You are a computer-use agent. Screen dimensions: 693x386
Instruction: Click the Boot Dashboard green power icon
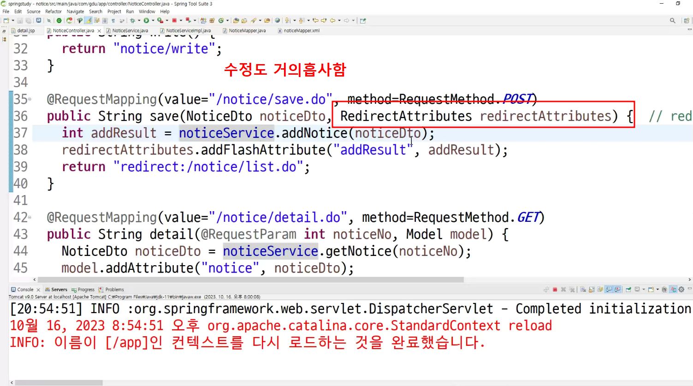point(59,21)
